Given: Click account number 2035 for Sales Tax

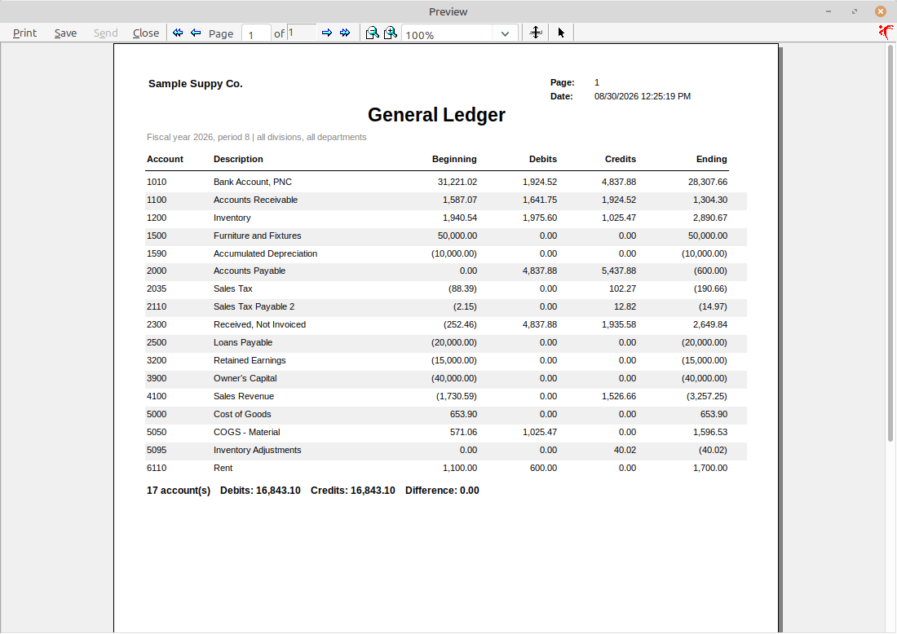Looking at the screenshot, I should (x=157, y=288).
